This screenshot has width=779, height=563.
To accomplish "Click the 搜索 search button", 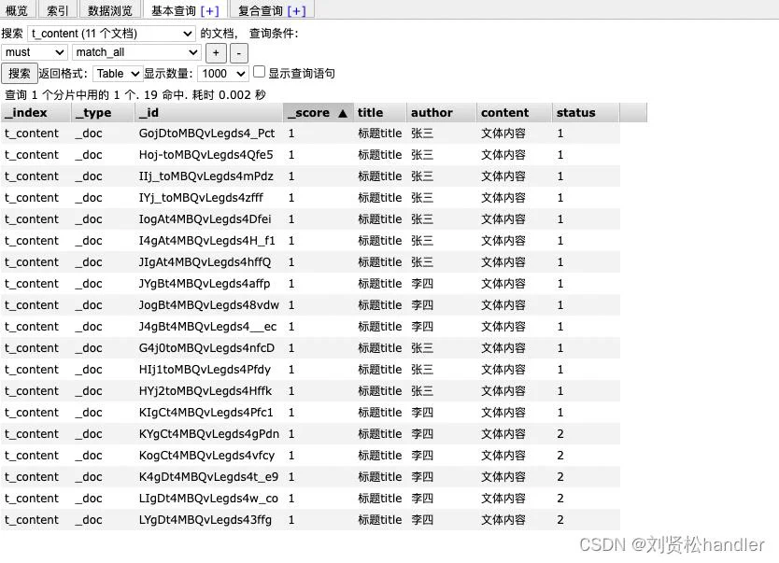I will tap(20, 74).
